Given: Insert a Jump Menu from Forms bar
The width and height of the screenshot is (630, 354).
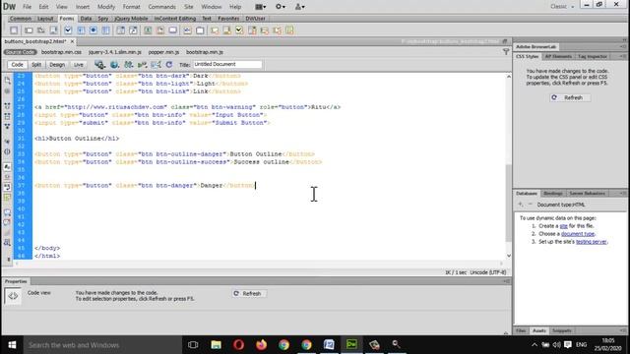Looking at the screenshot, I should pos(133,30).
